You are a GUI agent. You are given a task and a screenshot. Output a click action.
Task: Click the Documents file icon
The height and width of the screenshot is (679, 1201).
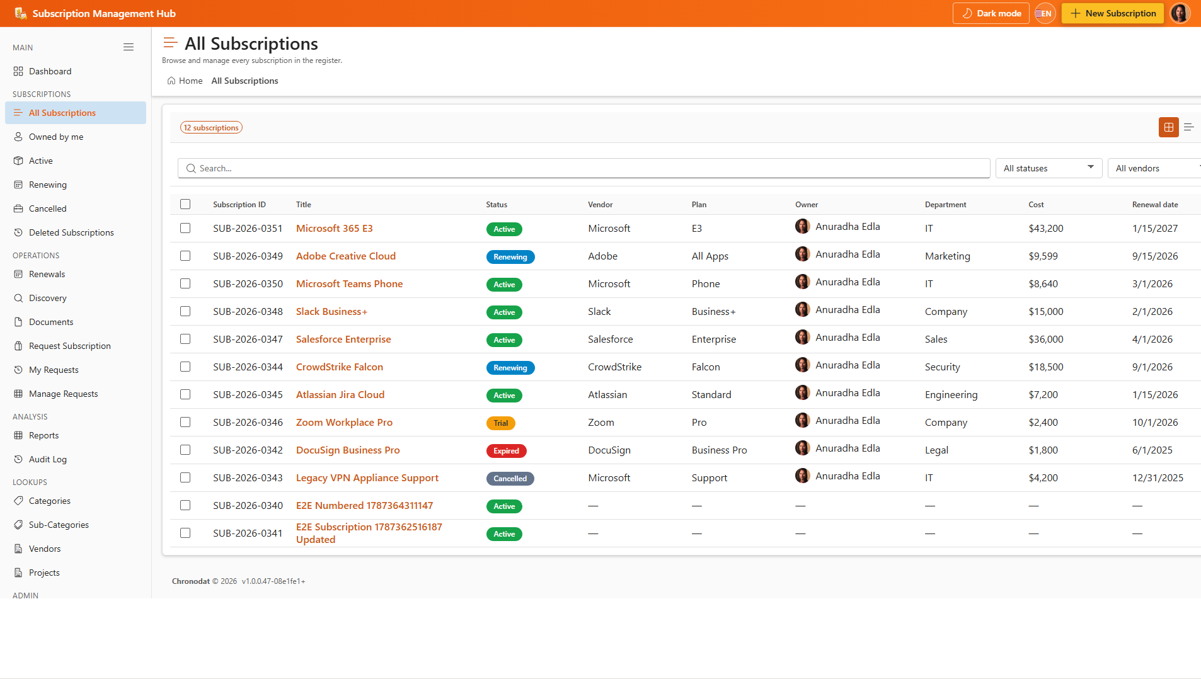tap(18, 322)
